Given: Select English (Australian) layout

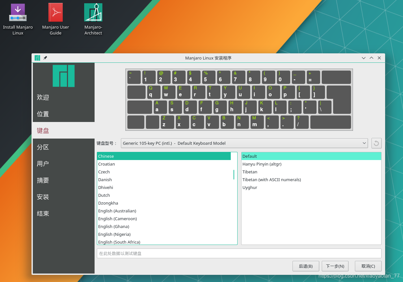Looking at the screenshot, I should (x=164, y=211).
